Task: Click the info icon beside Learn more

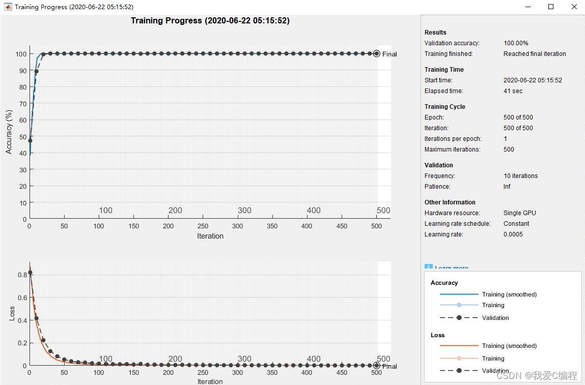Action: [x=428, y=268]
